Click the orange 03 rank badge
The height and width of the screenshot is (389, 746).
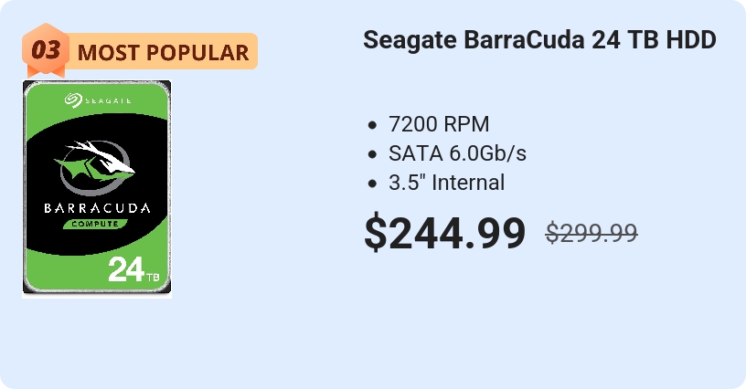46,49
